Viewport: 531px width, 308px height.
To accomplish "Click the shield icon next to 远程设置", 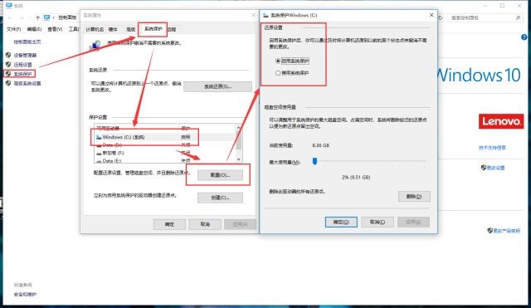I will click(x=8, y=64).
